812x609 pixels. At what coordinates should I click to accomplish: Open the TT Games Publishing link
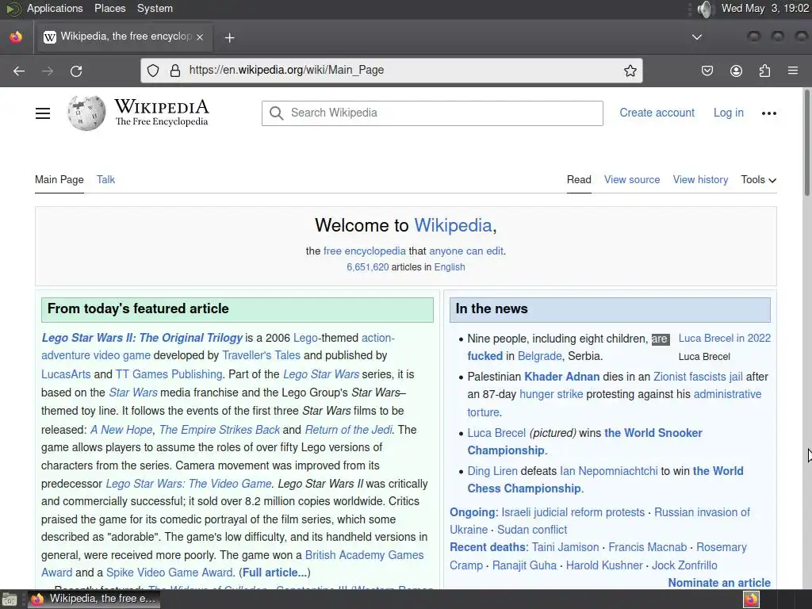pyautogui.click(x=169, y=374)
